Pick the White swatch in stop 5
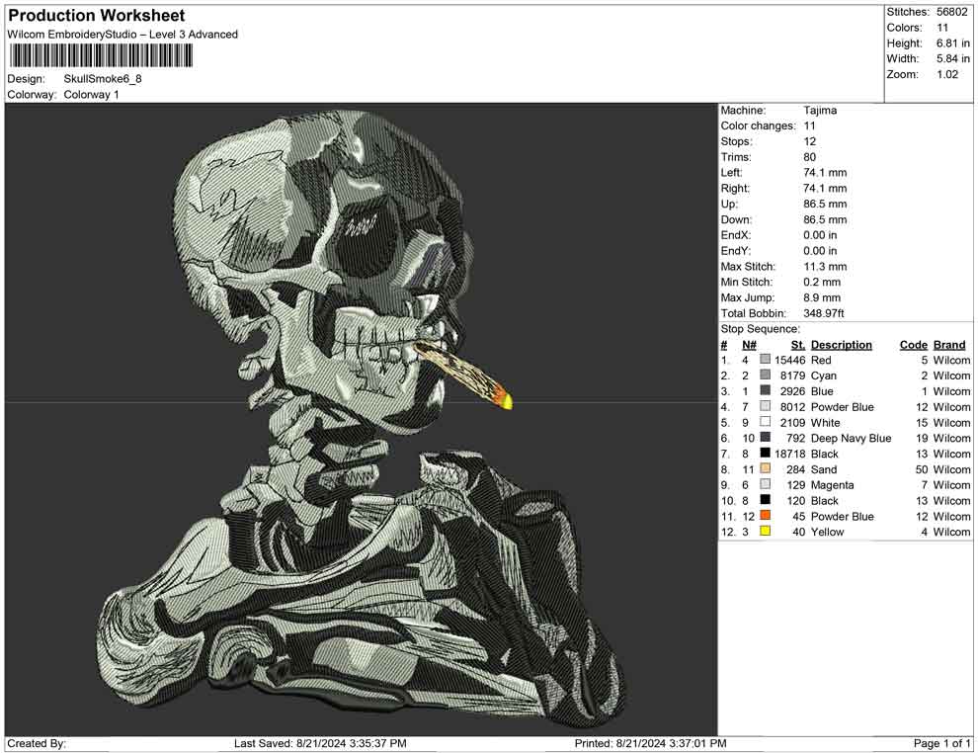Viewport: 978px width, 753px height. click(765, 422)
